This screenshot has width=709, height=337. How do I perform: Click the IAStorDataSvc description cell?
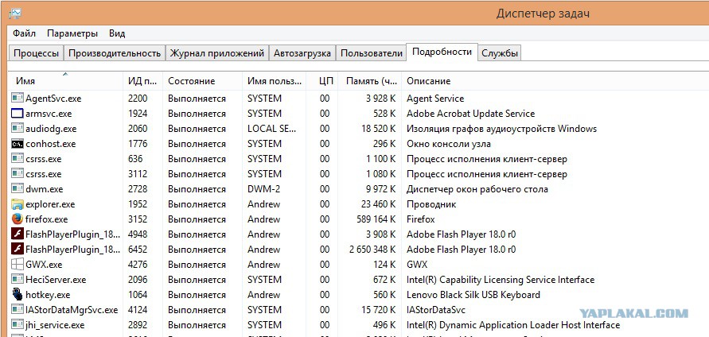(436, 310)
